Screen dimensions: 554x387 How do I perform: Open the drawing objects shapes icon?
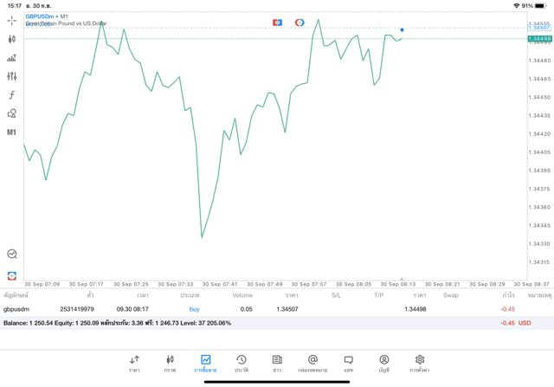11,113
